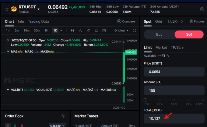The width and height of the screenshot is (207, 127).
Task: Switch to the Grid tab
Action: tap(159, 22)
